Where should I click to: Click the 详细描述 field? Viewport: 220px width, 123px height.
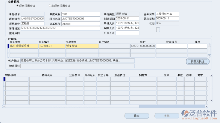click(x=60, y=28)
